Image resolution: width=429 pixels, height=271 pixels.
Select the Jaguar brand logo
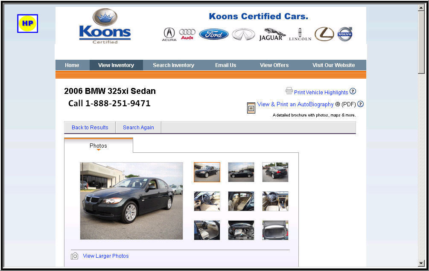point(272,35)
